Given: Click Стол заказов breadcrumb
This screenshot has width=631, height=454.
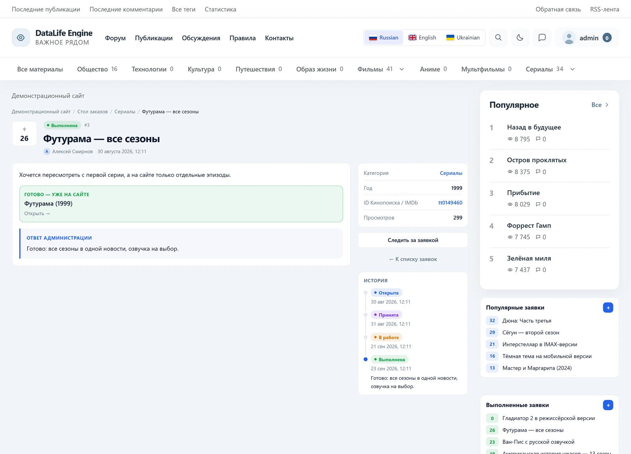Looking at the screenshot, I should pyautogui.click(x=92, y=112).
